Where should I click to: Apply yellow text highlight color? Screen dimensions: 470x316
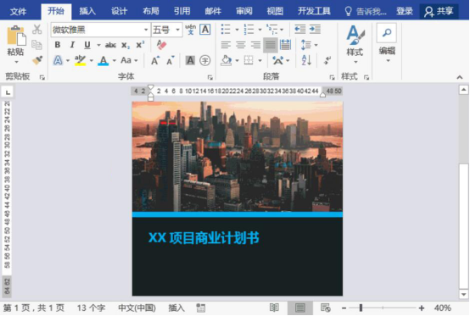click(x=80, y=60)
